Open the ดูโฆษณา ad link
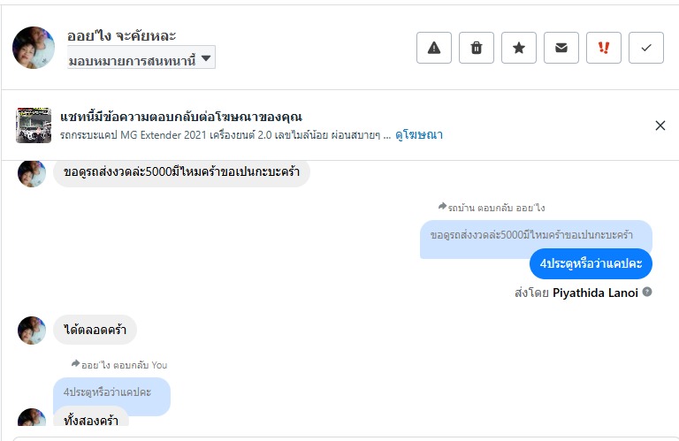Screen dimensions: 679x441 [x=419, y=135]
